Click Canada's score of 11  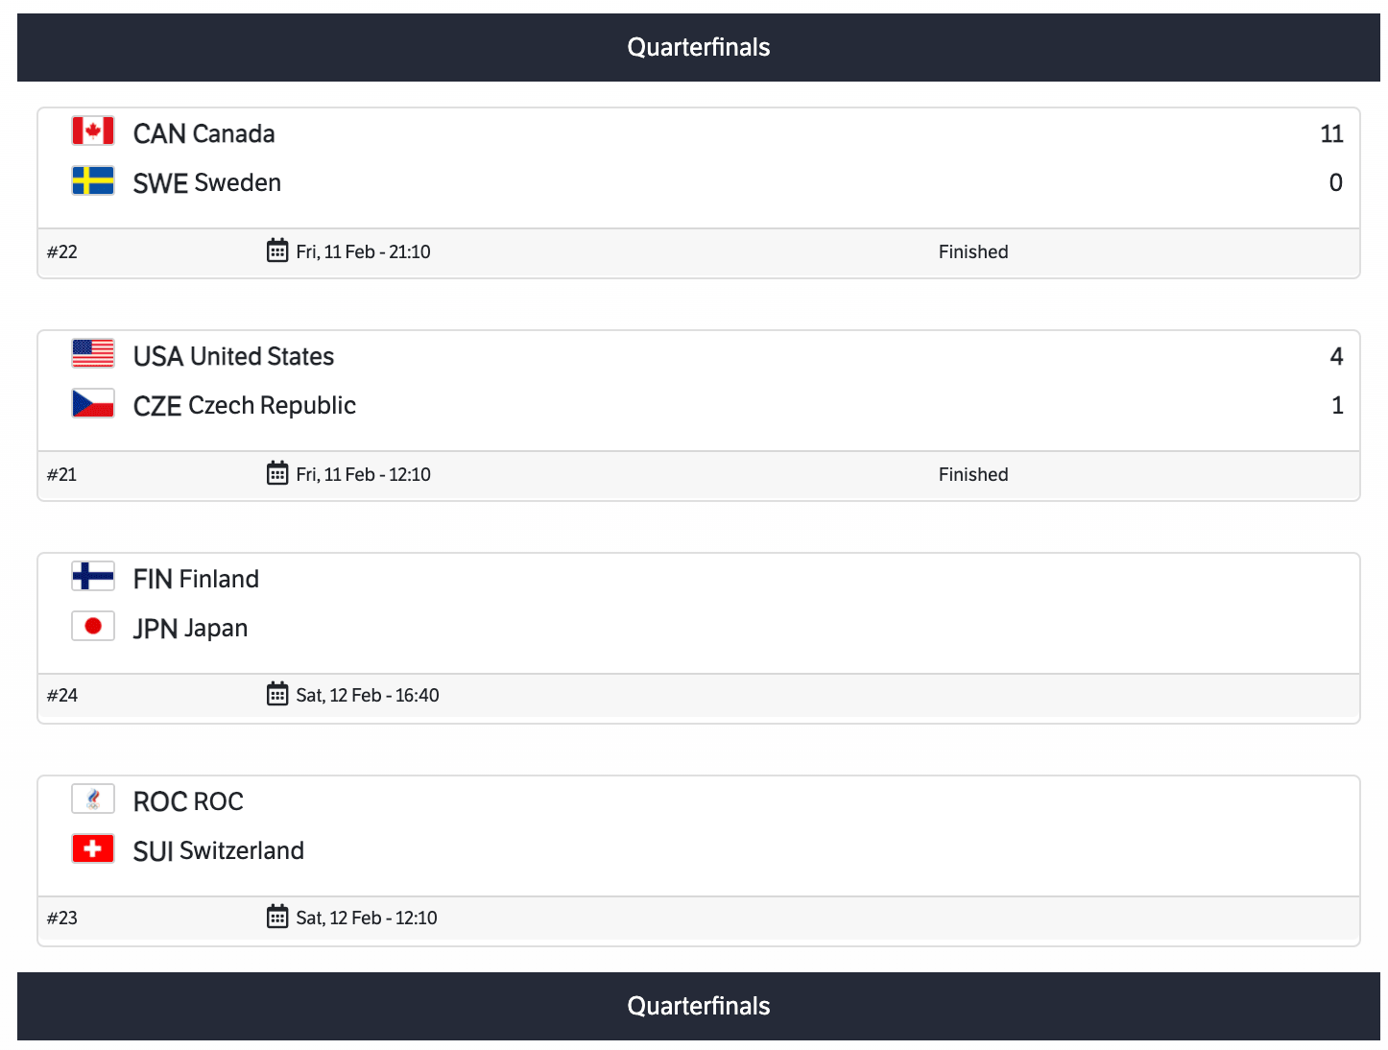(x=1330, y=134)
